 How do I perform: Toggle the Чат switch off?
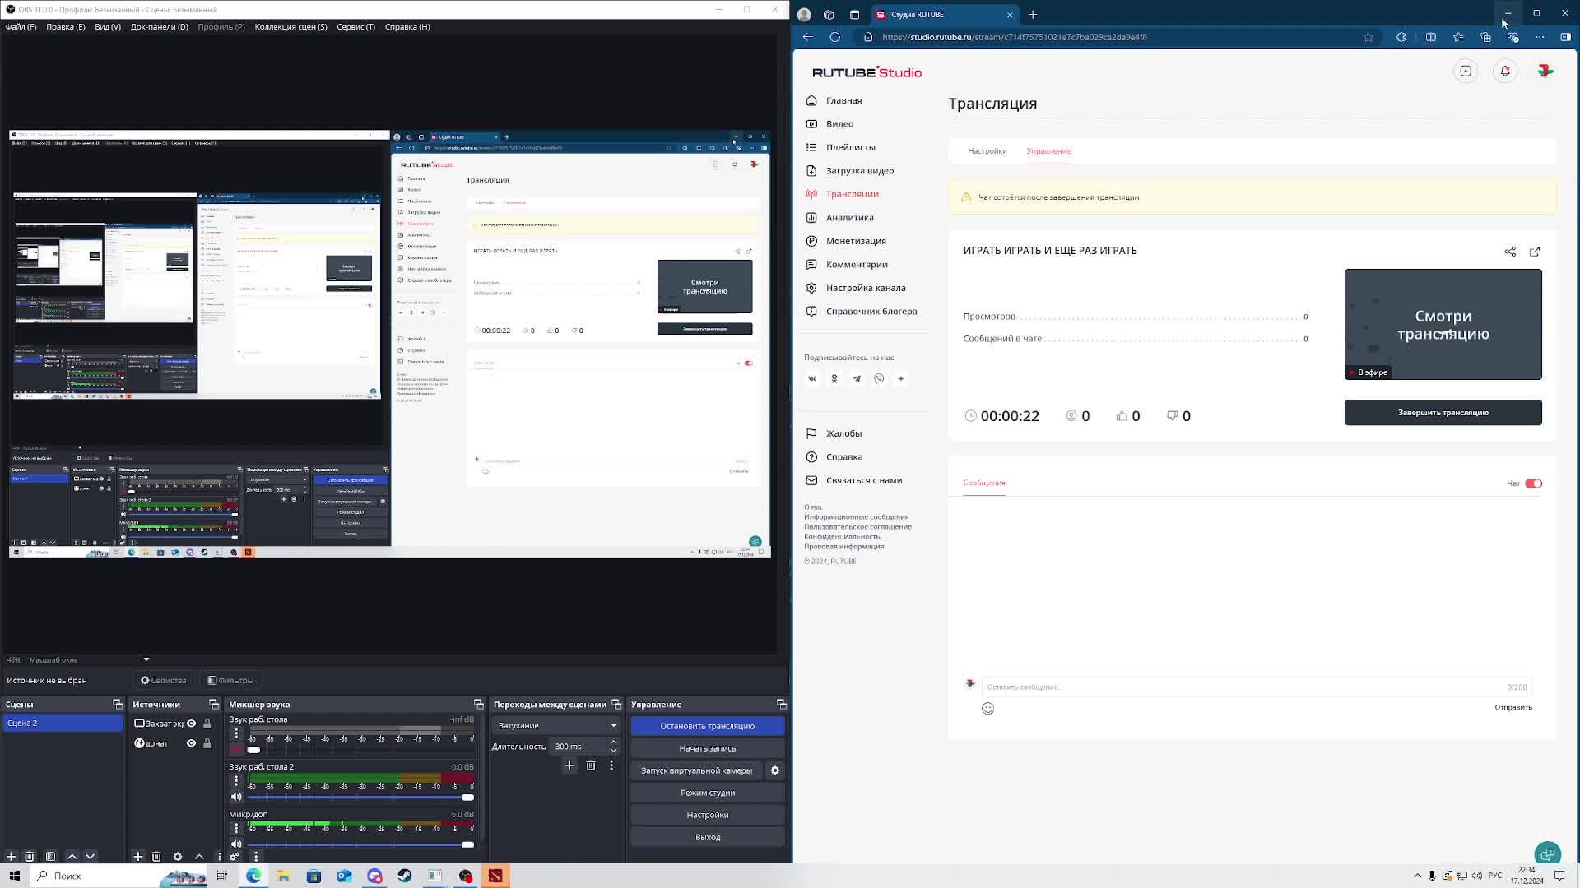(x=1533, y=483)
